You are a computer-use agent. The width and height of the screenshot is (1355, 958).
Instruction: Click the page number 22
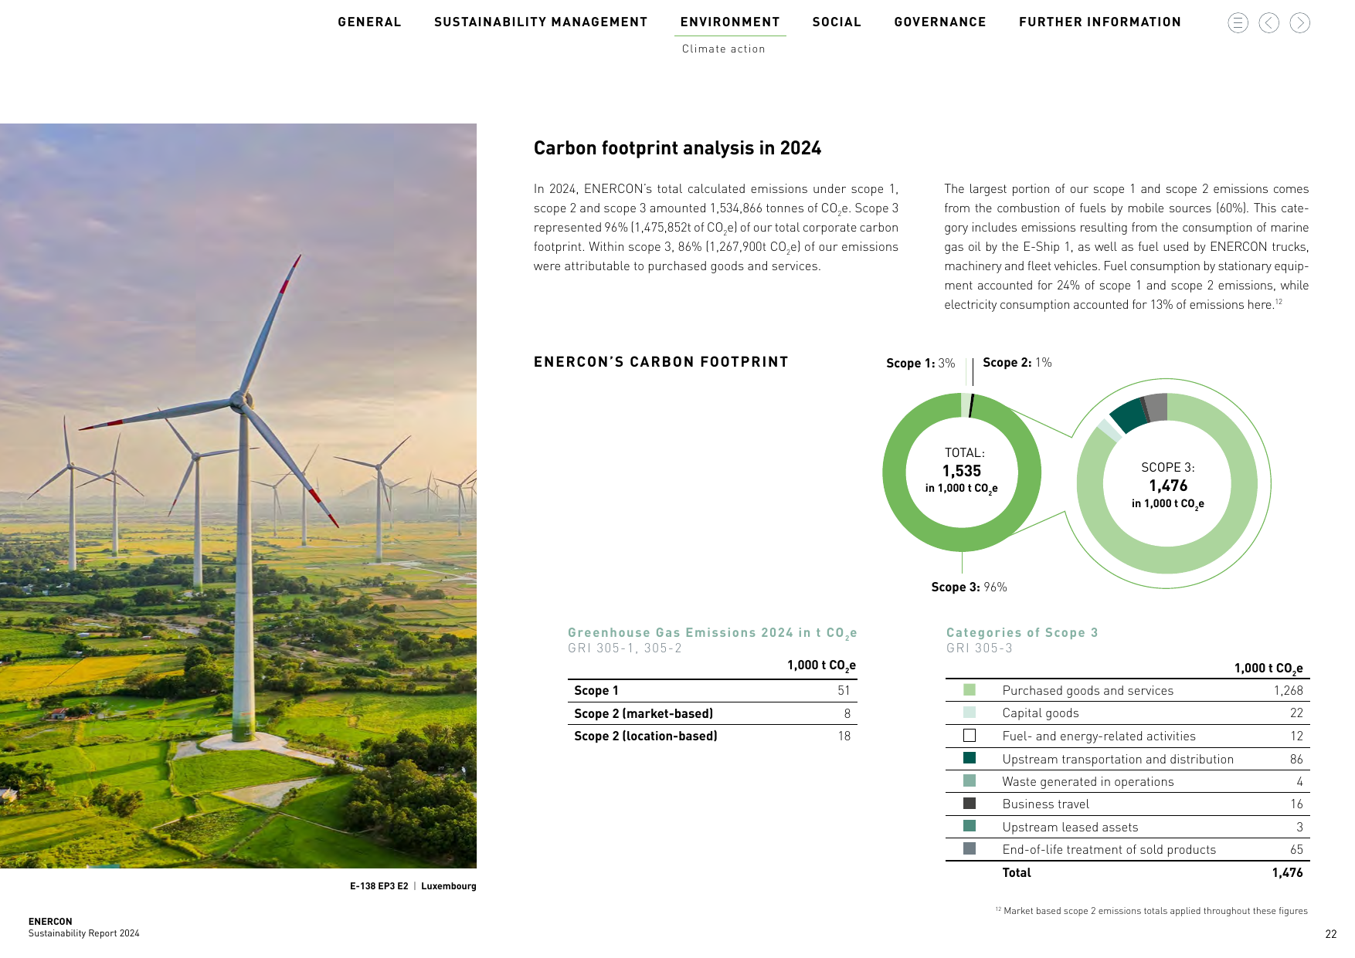tap(1330, 934)
